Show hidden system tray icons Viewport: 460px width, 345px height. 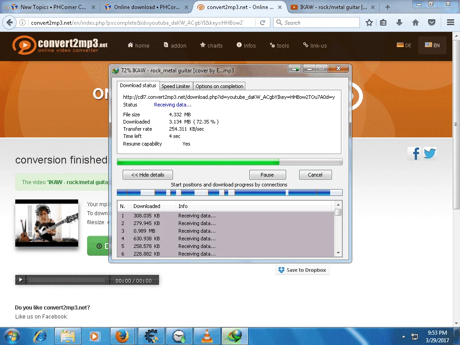tap(403, 336)
